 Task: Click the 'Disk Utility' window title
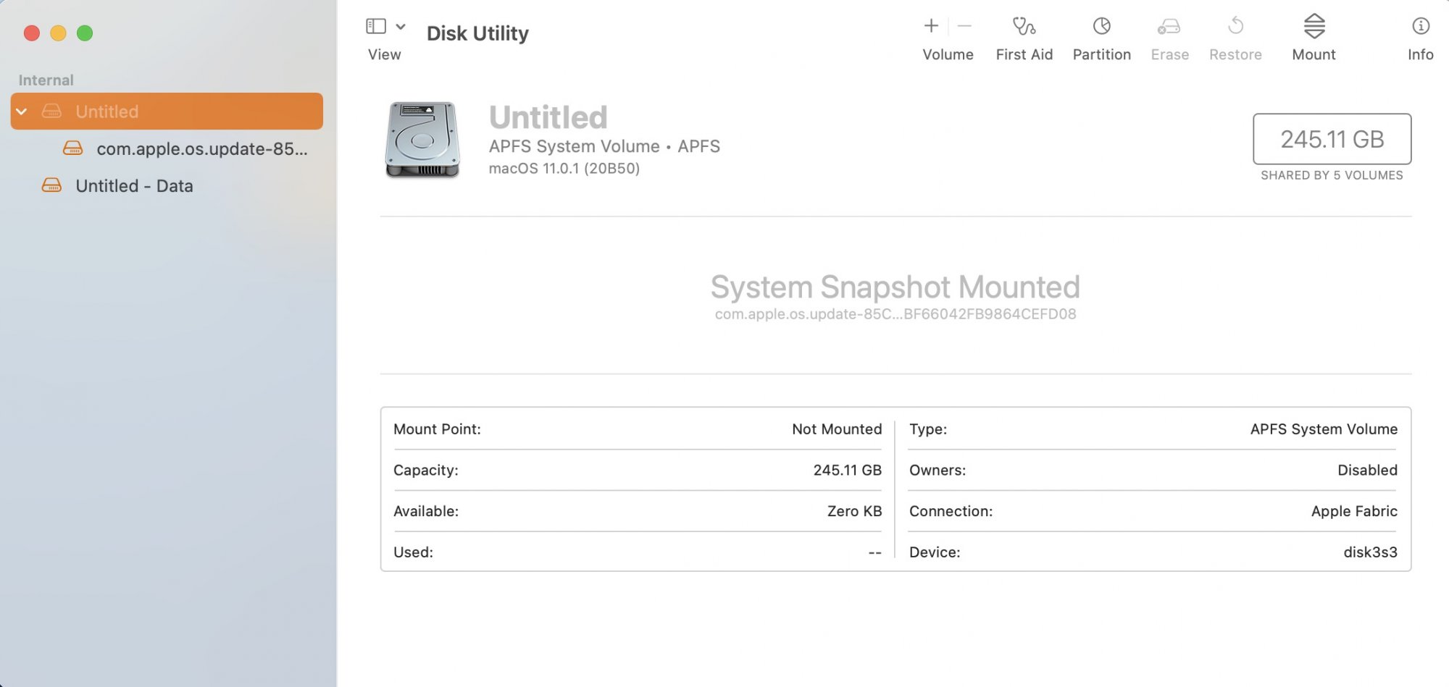(x=477, y=33)
